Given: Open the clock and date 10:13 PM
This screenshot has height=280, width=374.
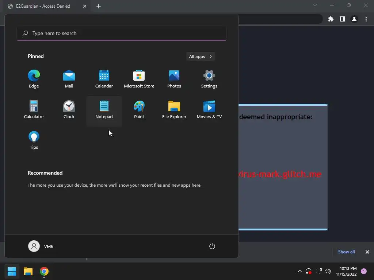Looking at the screenshot, I should click(346, 271).
